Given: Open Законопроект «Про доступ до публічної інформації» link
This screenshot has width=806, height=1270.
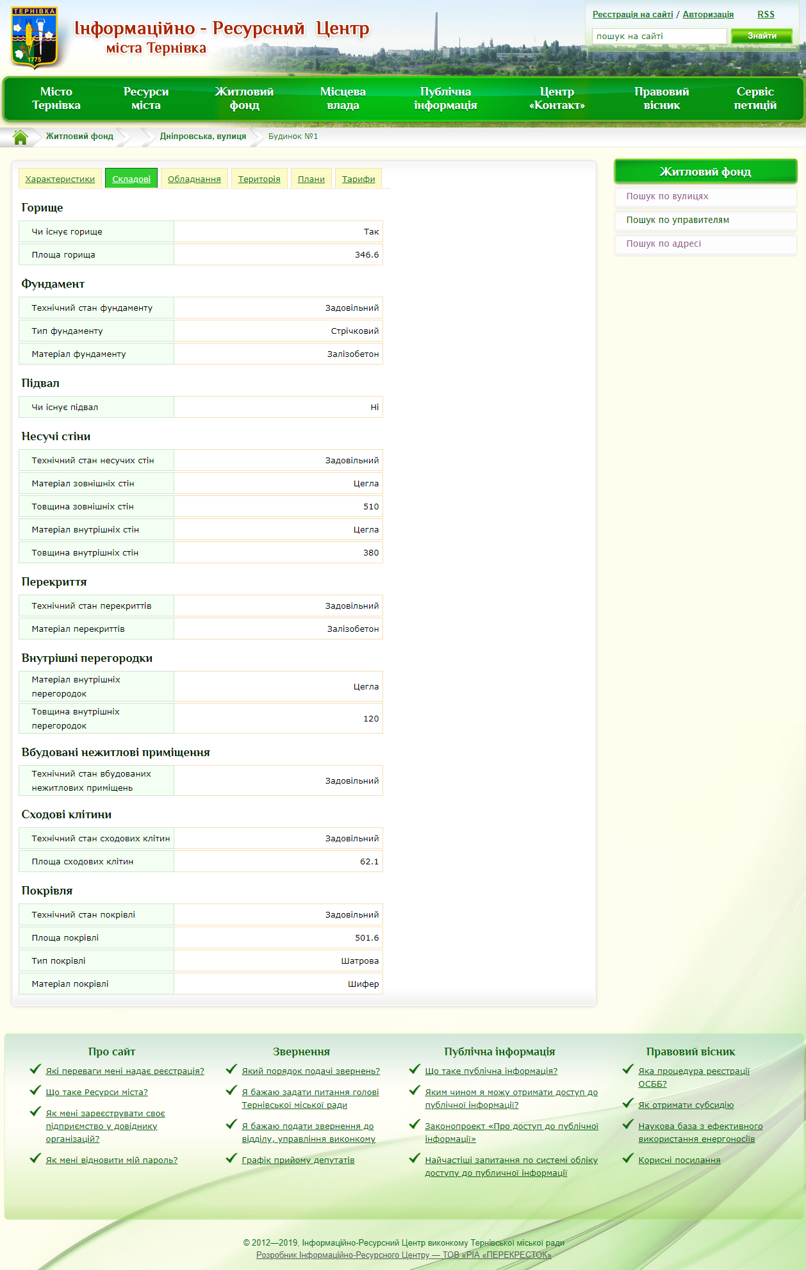Looking at the screenshot, I should pyautogui.click(x=511, y=1132).
